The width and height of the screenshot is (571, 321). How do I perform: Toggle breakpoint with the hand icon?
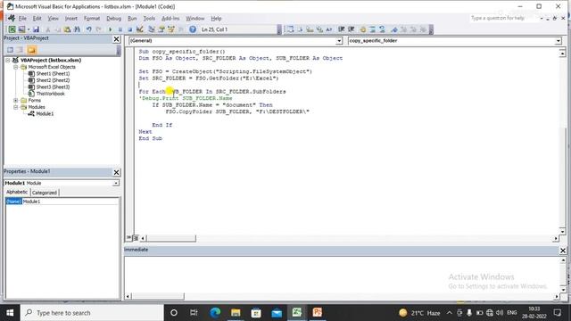click(x=363, y=29)
